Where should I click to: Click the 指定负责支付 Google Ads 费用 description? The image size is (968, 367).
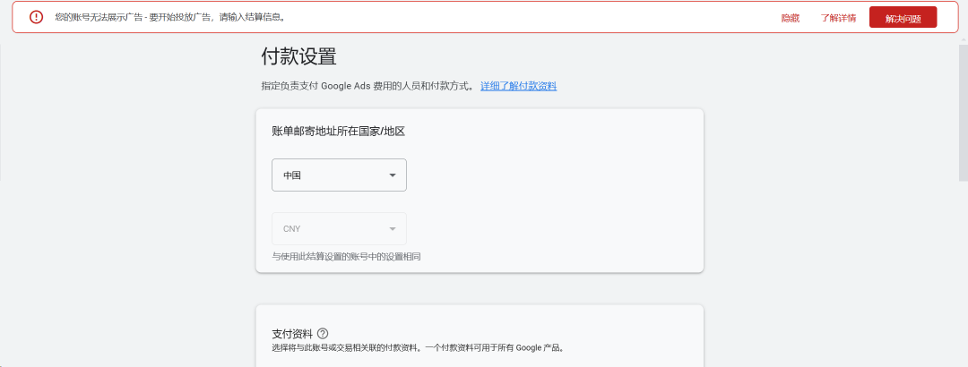(x=367, y=86)
